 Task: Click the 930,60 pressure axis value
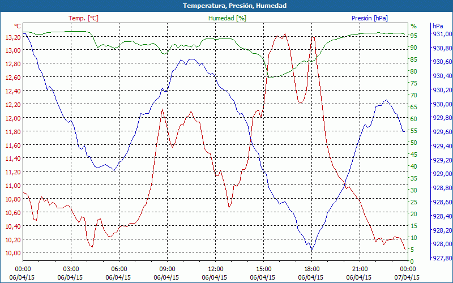coord(442,62)
